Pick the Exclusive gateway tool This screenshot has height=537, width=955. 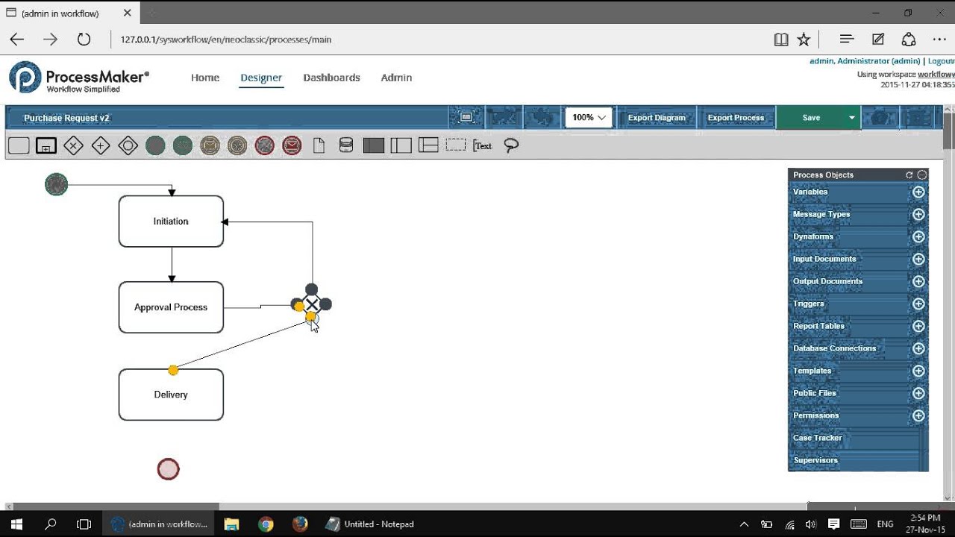click(73, 145)
